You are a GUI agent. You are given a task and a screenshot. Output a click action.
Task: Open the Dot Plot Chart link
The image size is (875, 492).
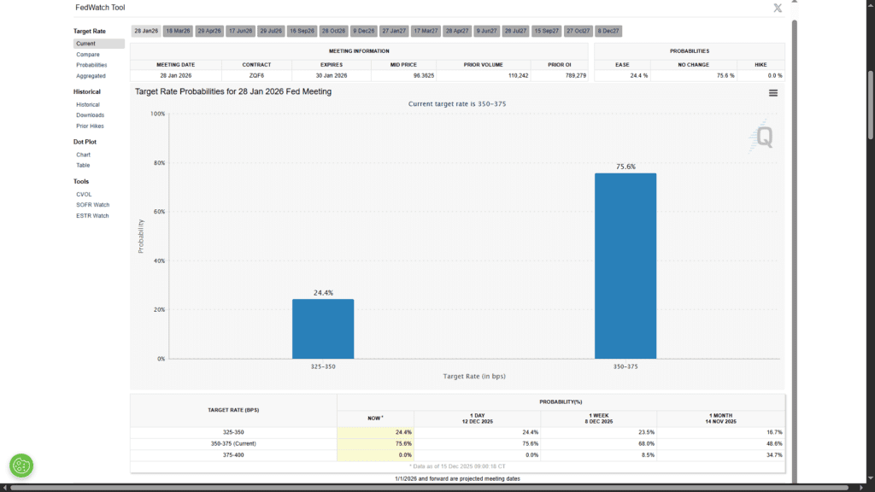(x=83, y=155)
